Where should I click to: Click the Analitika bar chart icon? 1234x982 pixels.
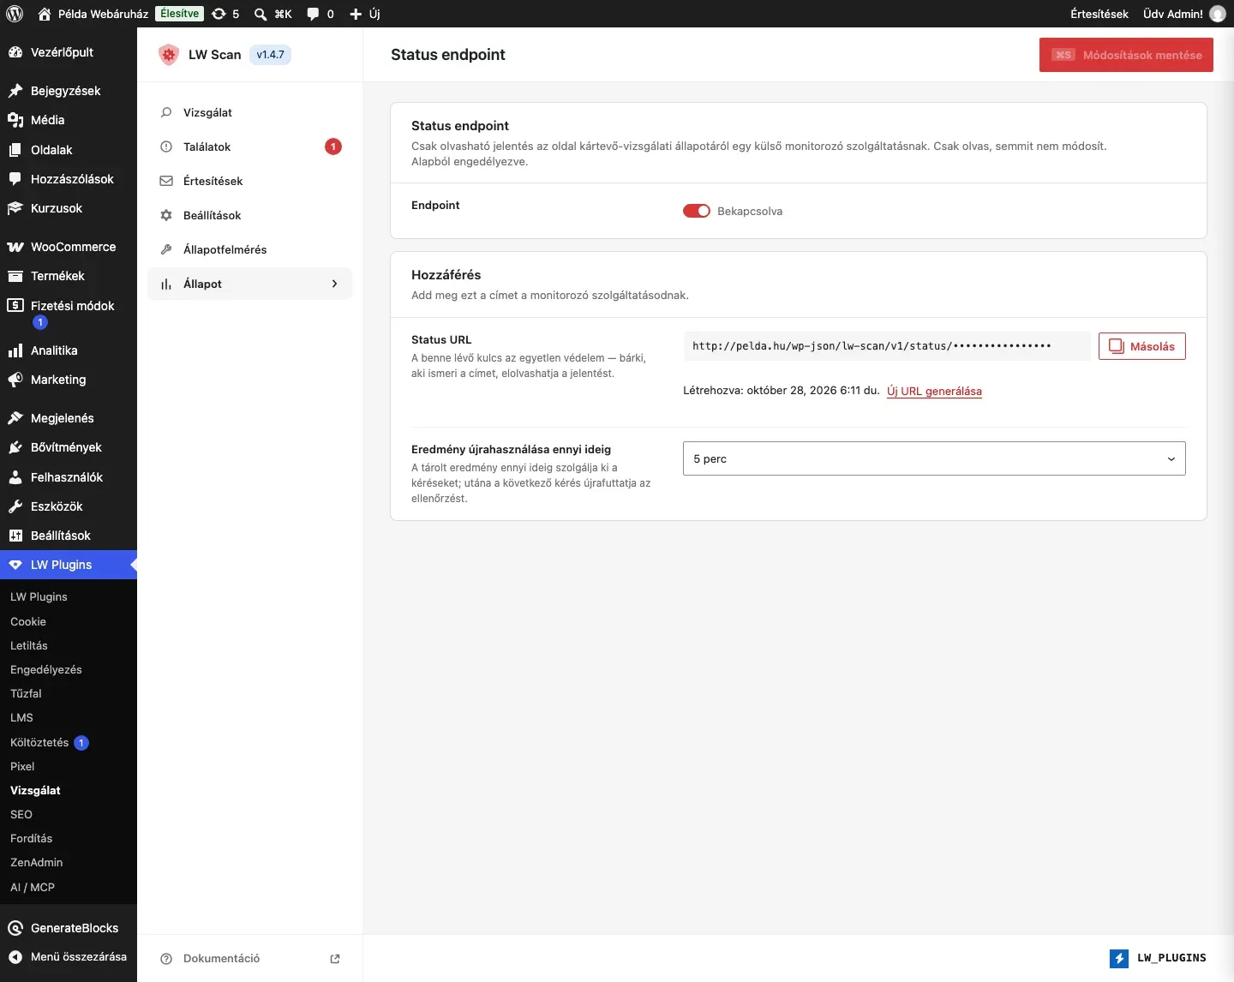click(15, 350)
